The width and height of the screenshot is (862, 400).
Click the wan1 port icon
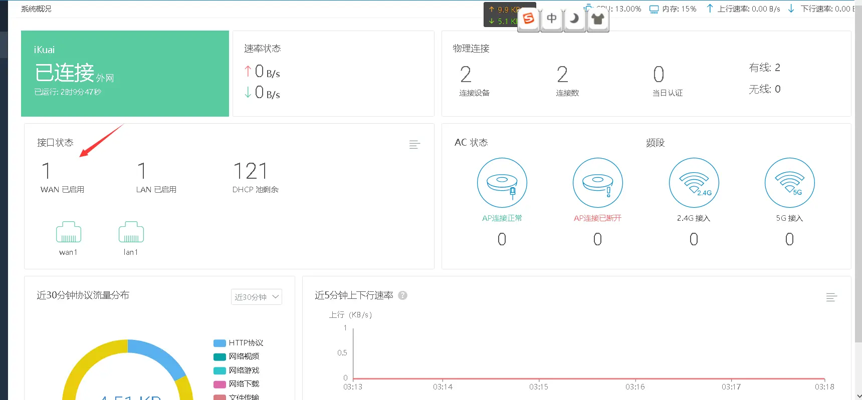click(69, 232)
